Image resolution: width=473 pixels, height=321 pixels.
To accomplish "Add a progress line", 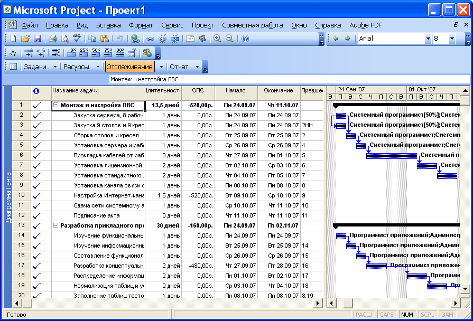I will pos(56,53).
